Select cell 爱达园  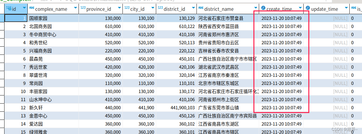[x=53, y=124]
